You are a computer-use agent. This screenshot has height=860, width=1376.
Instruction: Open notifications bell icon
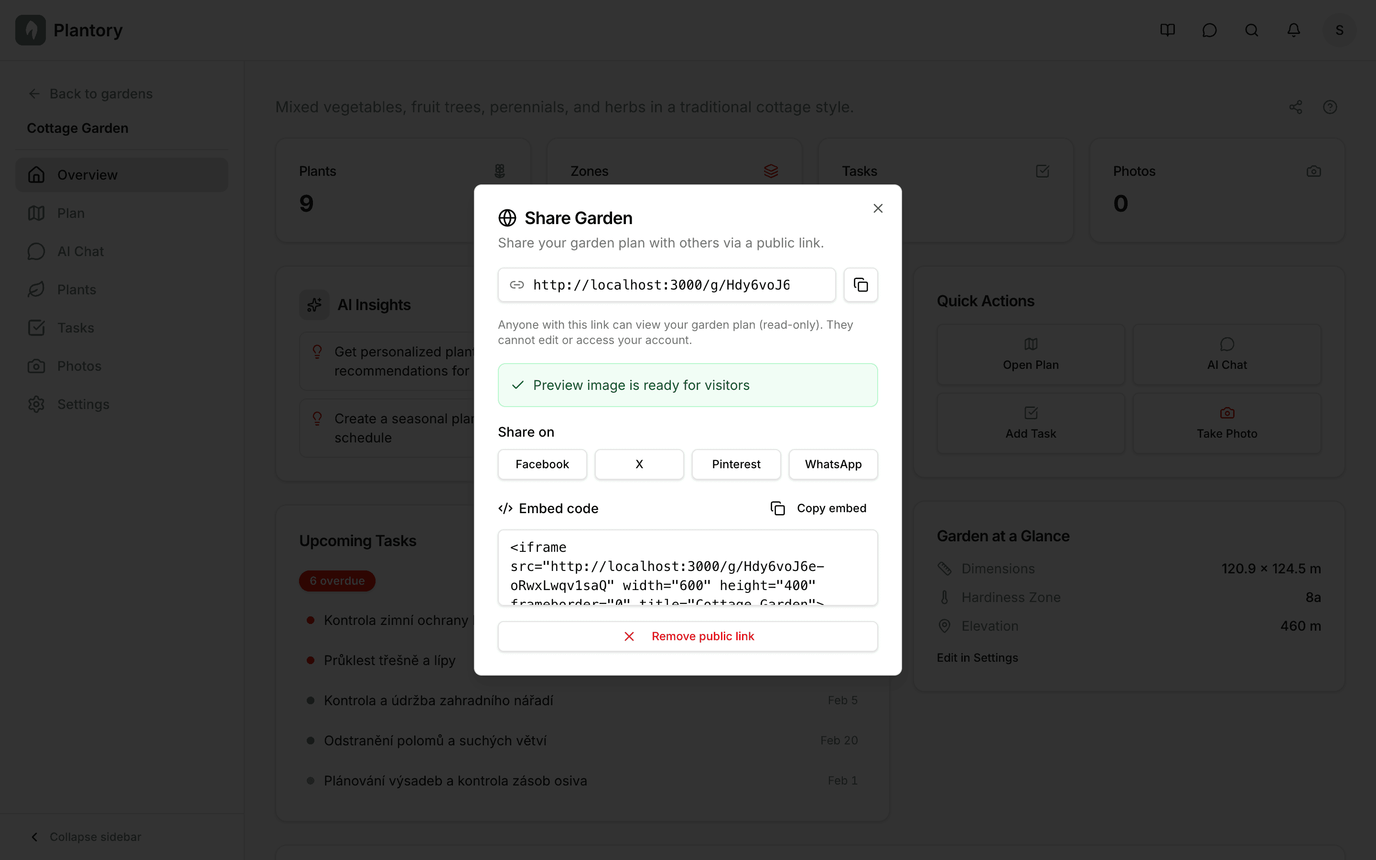click(1293, 30)
